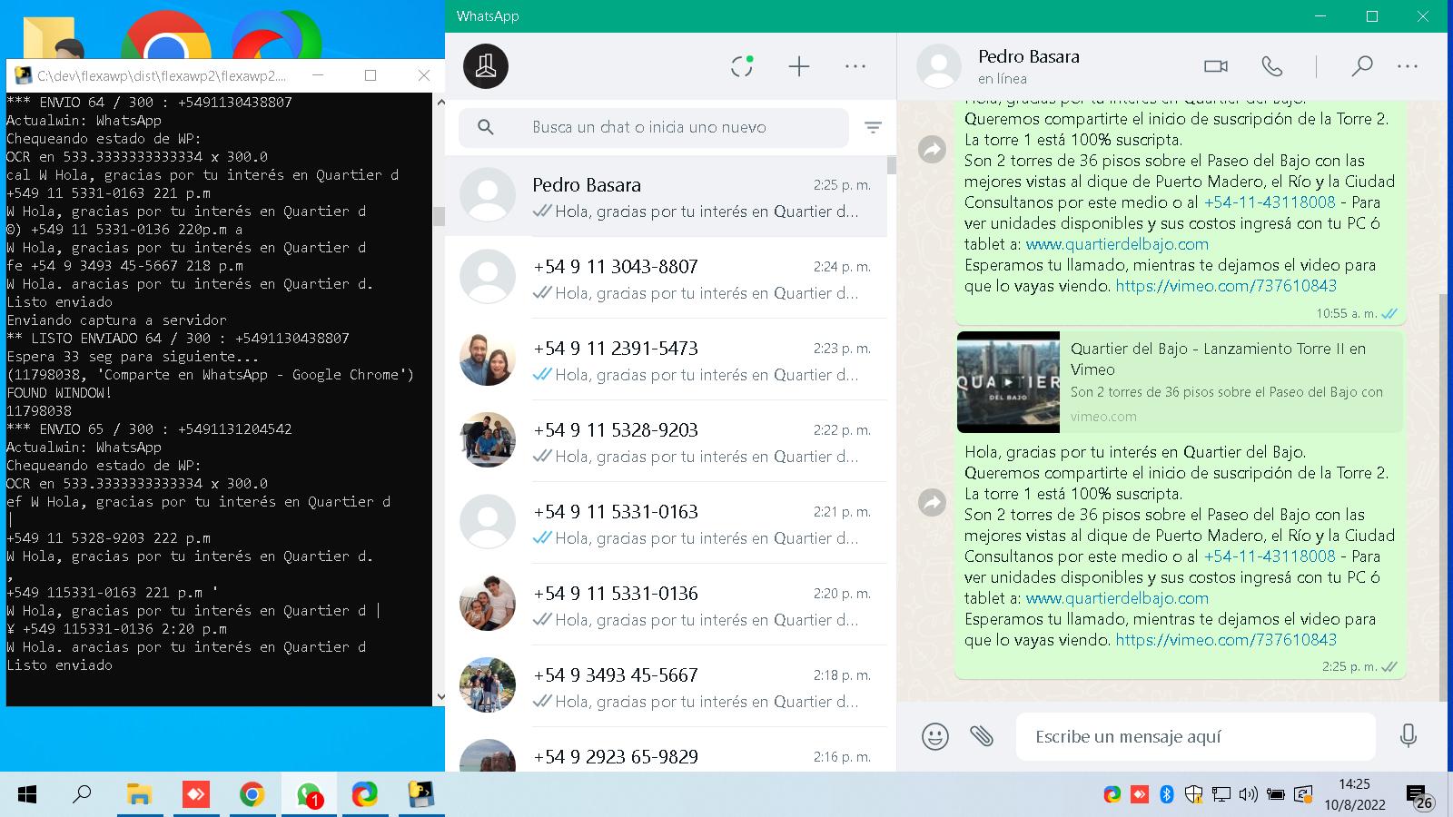This screenshot has height=817, width=1453.
Task: Switch to Python console app in taskbar
Action: click(420, 795)
